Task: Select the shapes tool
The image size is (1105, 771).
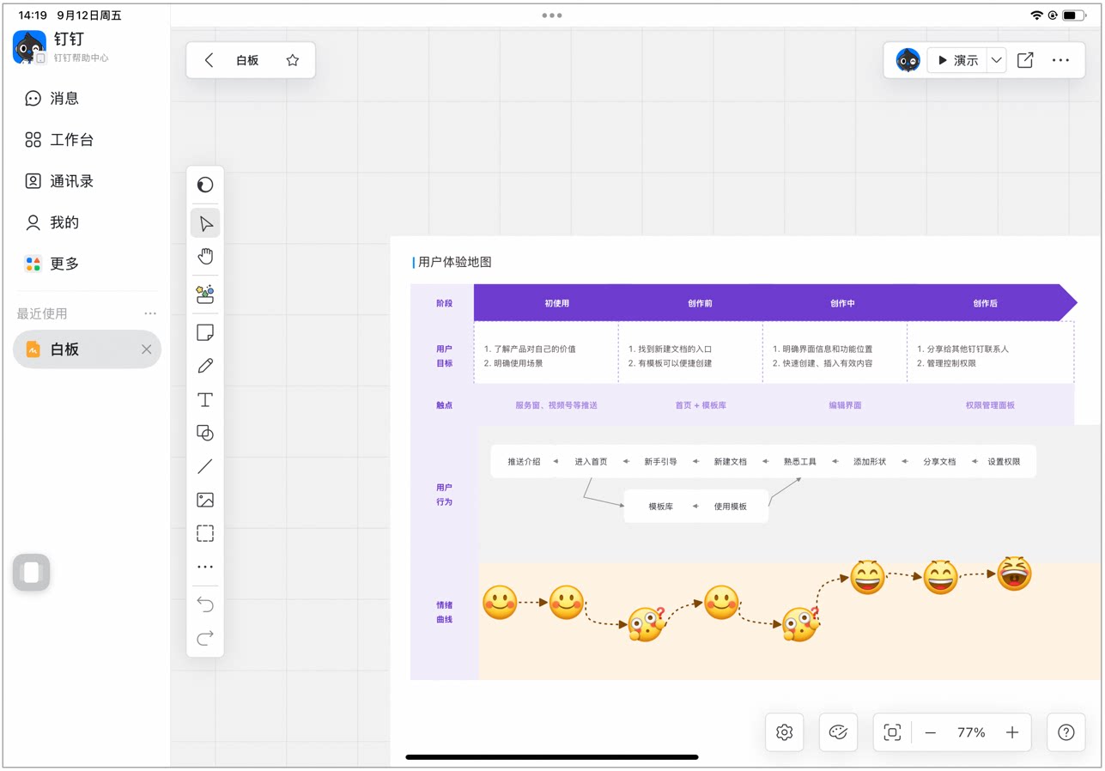Action: (205, 434)
